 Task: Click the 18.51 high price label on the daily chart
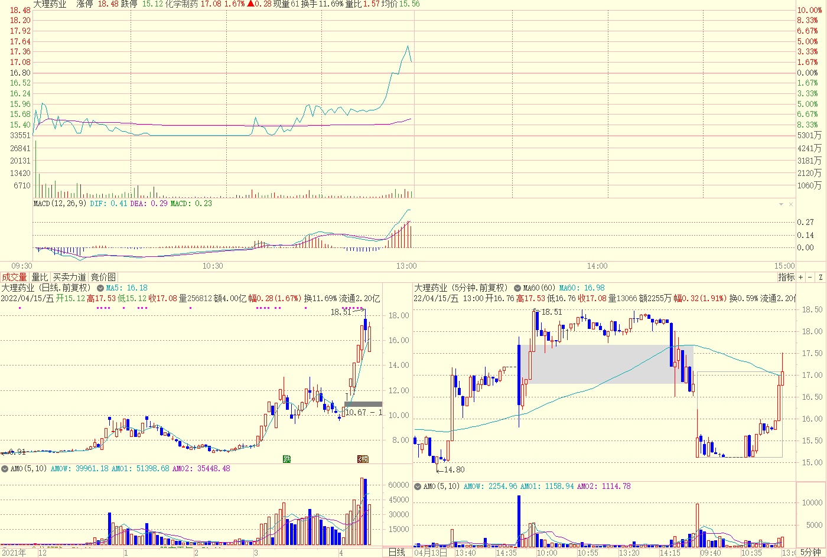tap(341, 312)
